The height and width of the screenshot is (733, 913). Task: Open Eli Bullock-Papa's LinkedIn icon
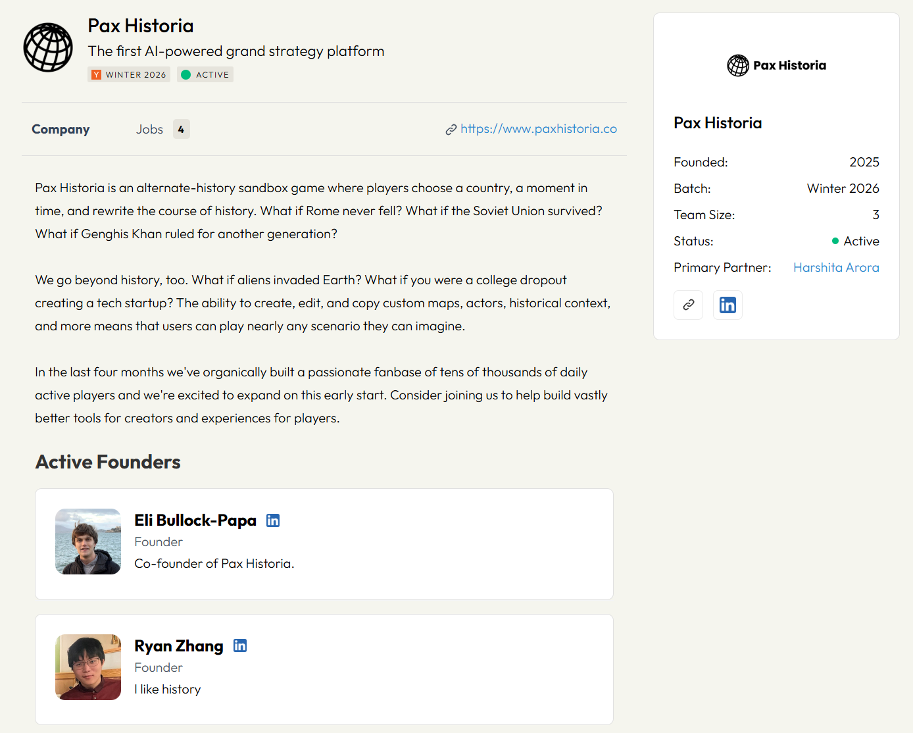click(273, 520)
